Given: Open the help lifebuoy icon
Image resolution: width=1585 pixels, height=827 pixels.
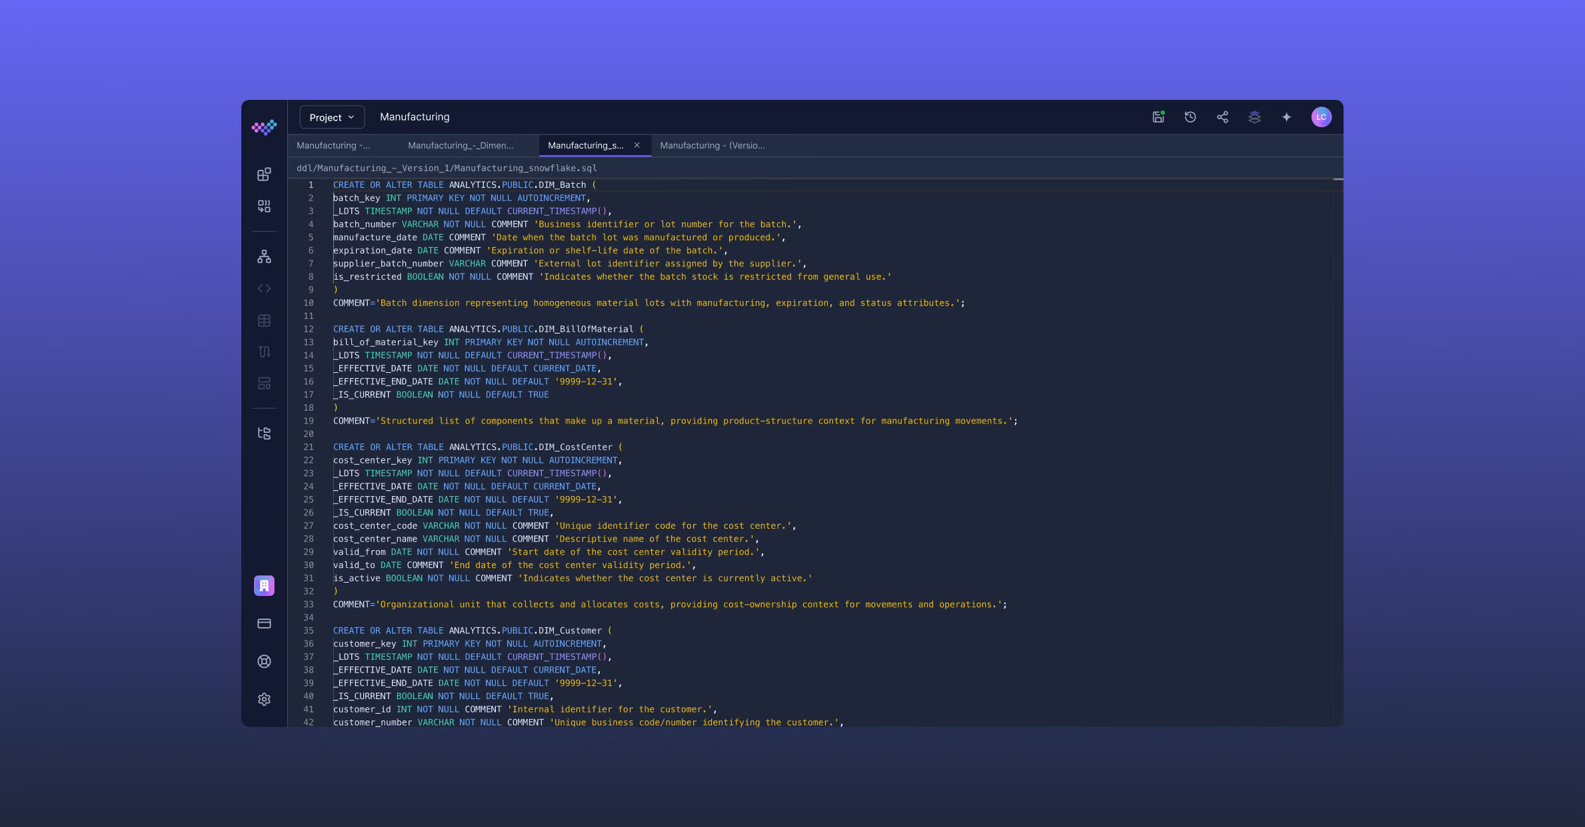Looking at the screenshot, I should pos(264,661).
